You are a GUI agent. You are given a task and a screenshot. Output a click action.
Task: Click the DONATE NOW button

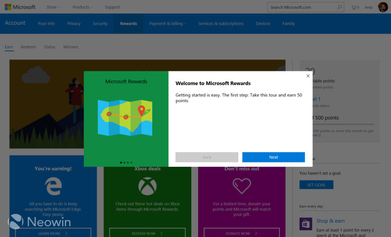[242, 233]
